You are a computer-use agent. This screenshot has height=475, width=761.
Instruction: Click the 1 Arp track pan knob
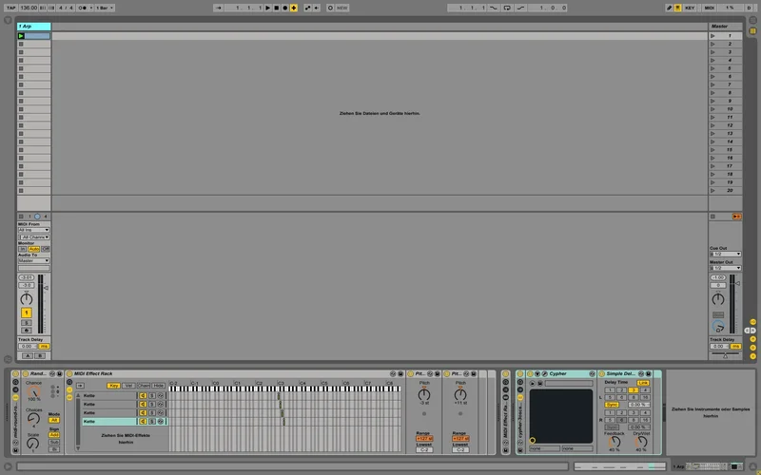[27, 299]
